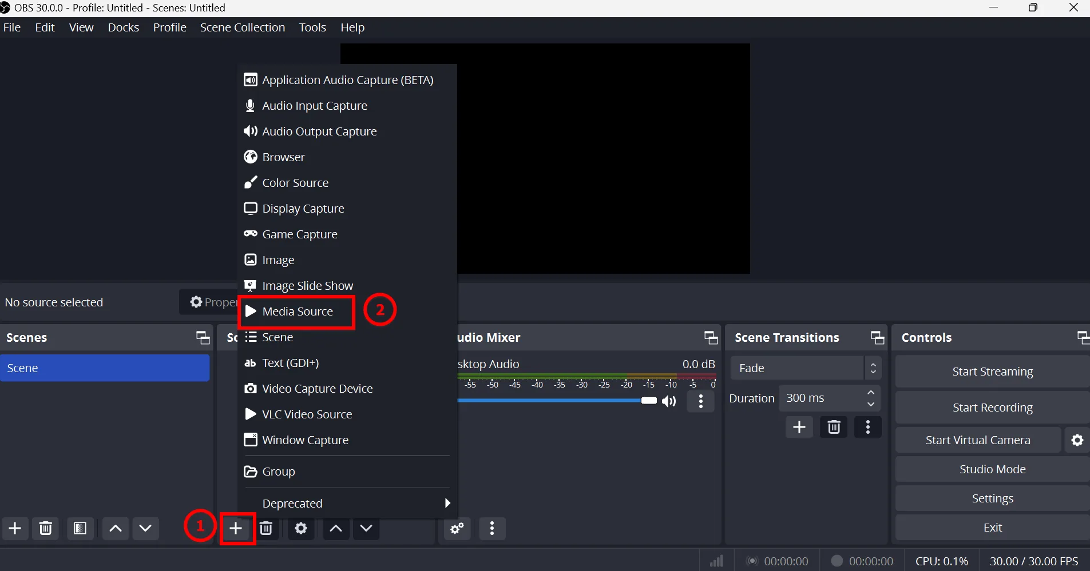Add a new scene with plus icon
The image size is (1090, 571).
[15, 528]
